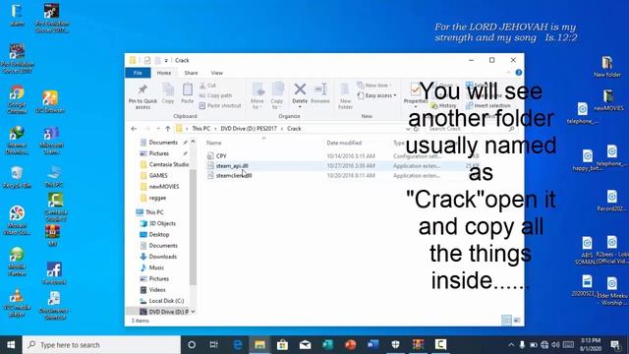Open the Windows Start menu
The height and width of the screenshot is (354, 629).
(11, 345)
